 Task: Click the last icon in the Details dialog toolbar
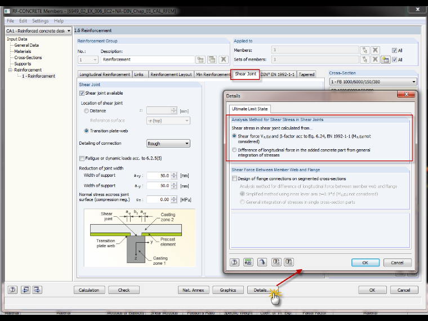pyautogui.click(x=289, y=262)
